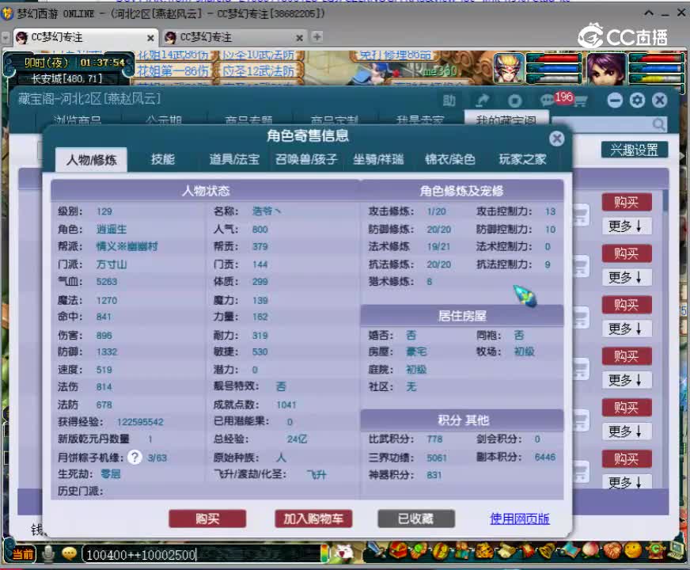
Task: Click the purple-haired character portrait avatar
Action: pos(606,68)
